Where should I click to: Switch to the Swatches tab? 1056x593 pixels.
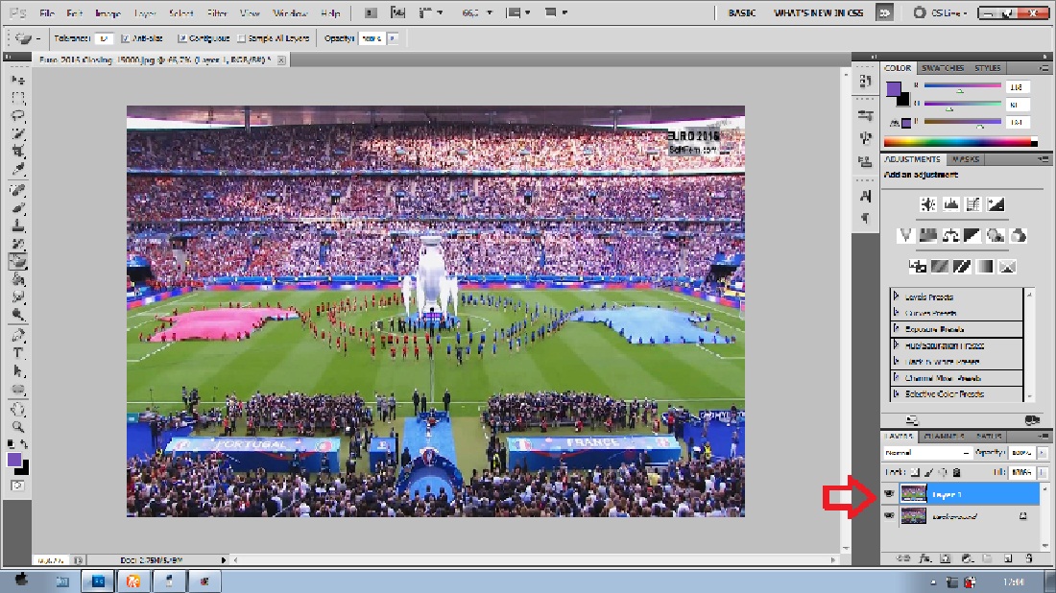tap(943, 68)
